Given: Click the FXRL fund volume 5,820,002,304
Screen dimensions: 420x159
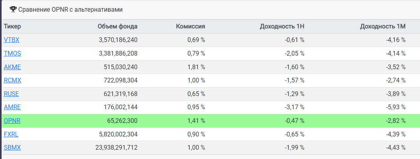Looking at the screenshot, I should click(x=118, y=135).
